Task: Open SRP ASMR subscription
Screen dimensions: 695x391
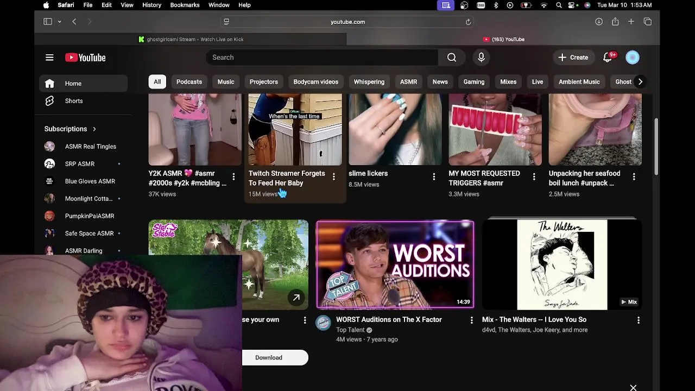Action: coord(83,164)
